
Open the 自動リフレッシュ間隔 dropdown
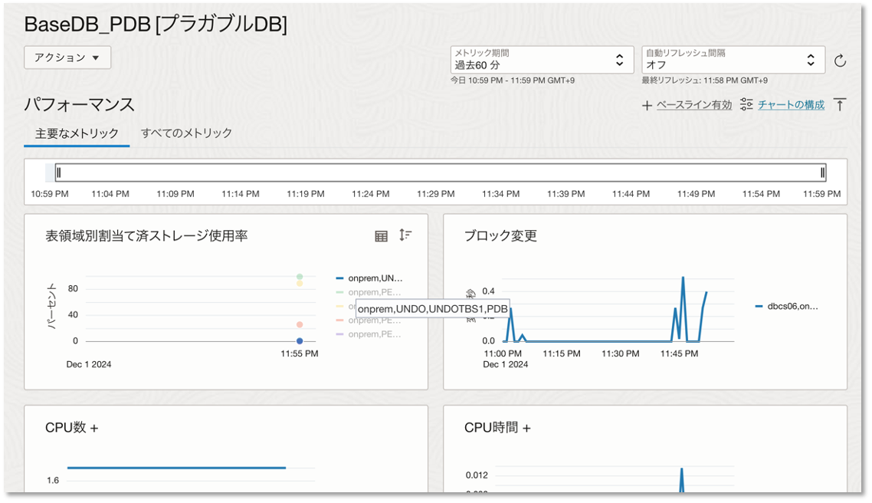pos(733,60)
